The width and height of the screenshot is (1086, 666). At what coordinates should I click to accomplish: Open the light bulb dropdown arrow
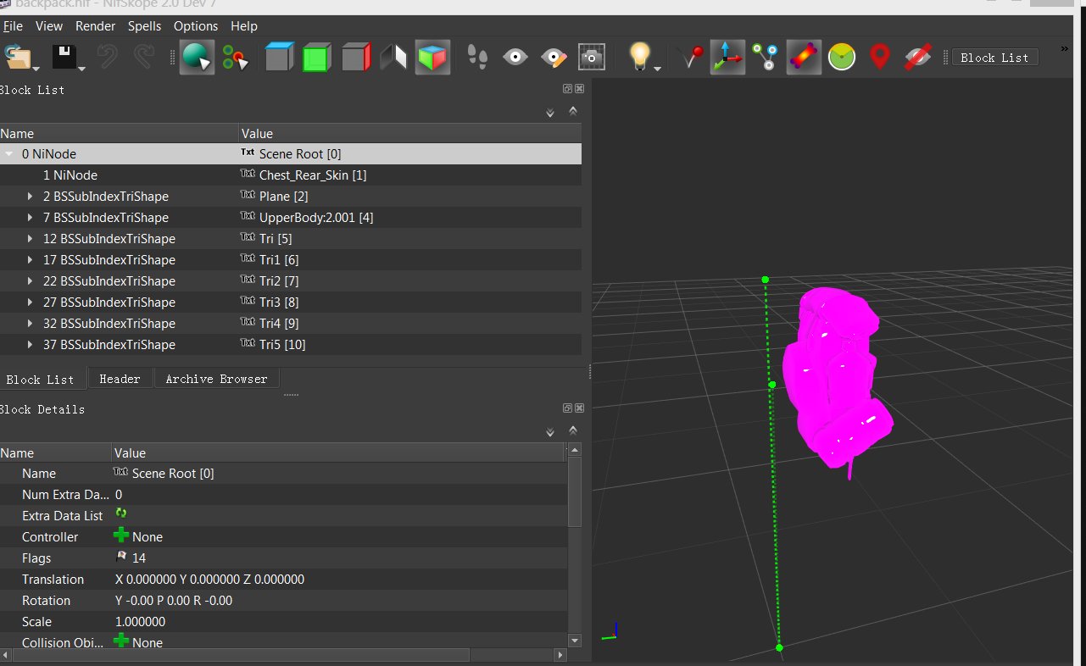pyautogui.click(x=658, y=69)
